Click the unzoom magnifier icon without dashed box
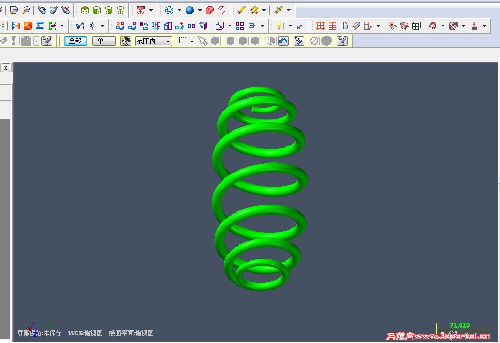This screenshot has width=500, height=343. coord(26,10)
